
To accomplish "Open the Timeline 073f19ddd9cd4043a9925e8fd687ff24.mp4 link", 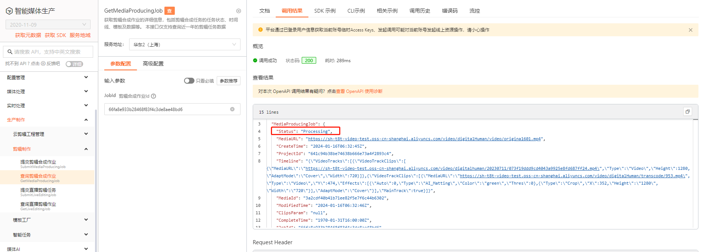I will click(452, 168).
